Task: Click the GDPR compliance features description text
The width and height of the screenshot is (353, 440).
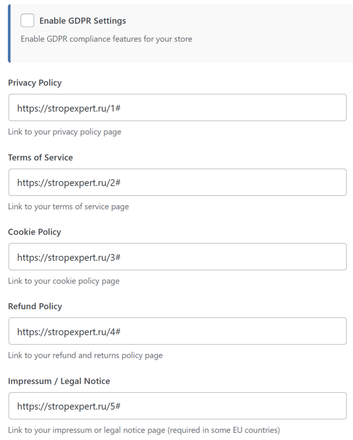Action: click(x=106, y=39)
